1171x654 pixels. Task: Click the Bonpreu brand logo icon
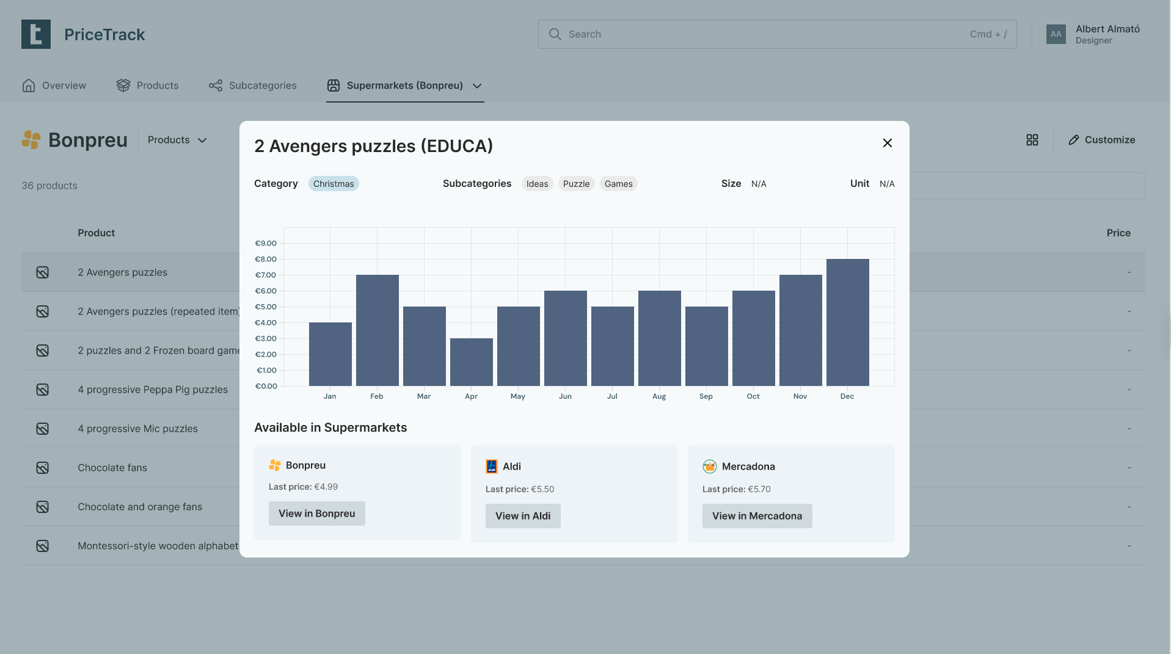32,140
